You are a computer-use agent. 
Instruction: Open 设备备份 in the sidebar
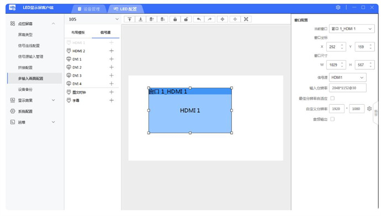pos(25,89)
